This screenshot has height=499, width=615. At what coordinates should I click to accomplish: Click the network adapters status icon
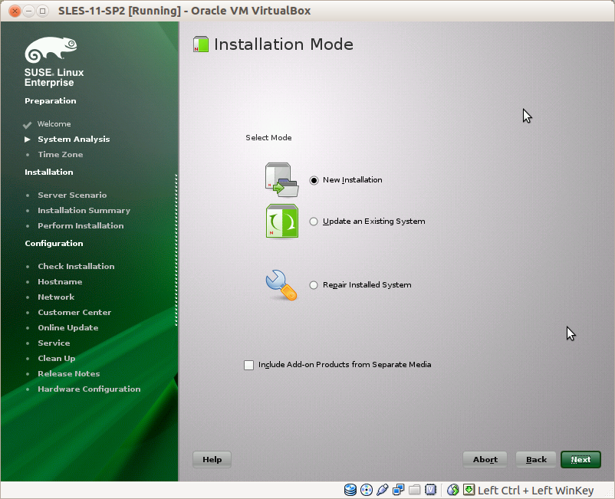click(x=399, y=490)
